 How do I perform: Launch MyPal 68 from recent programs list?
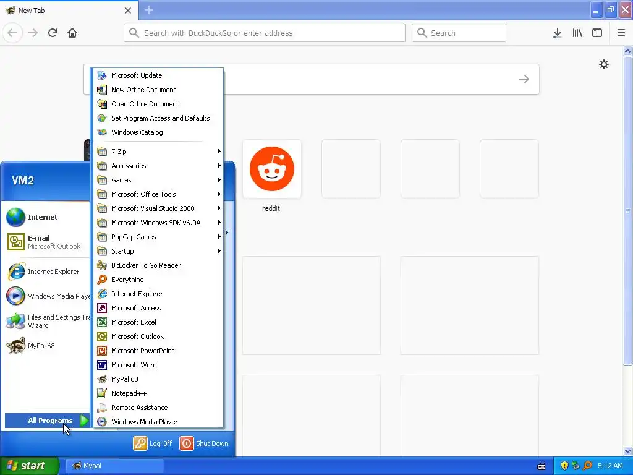(47, 346)
